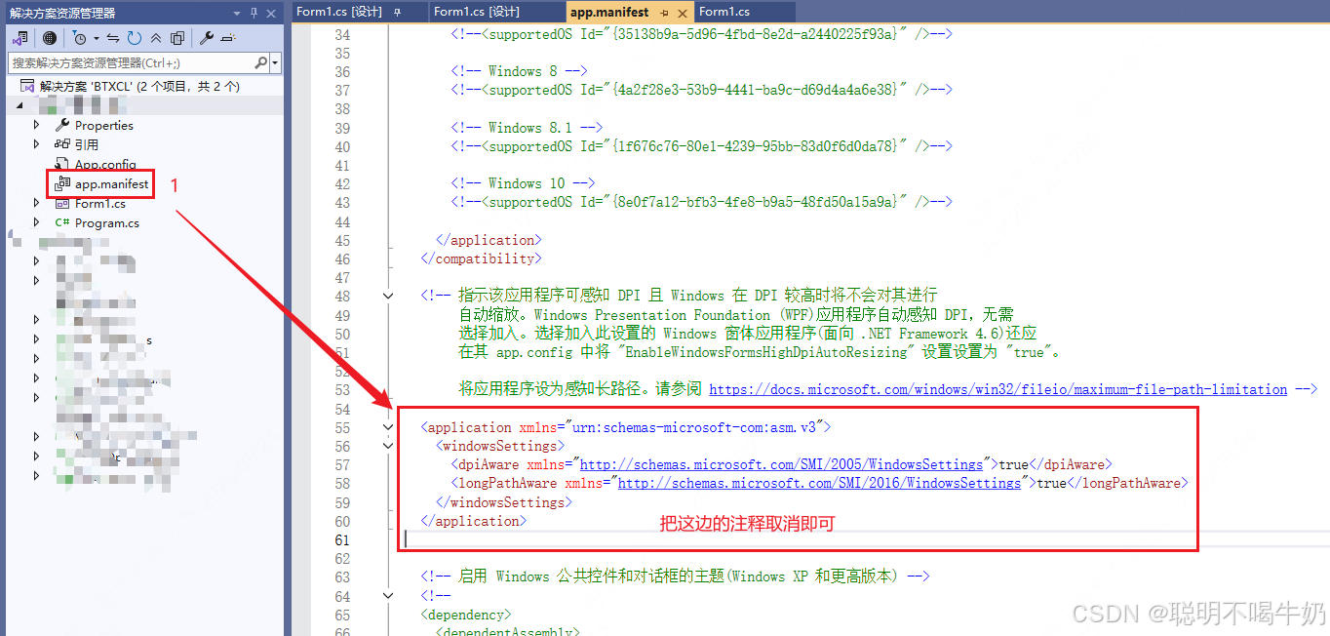Viewport: 1330px width, 636px height.
Task: Click the references icon beside 引用
Action: click(x=62, y=144)
